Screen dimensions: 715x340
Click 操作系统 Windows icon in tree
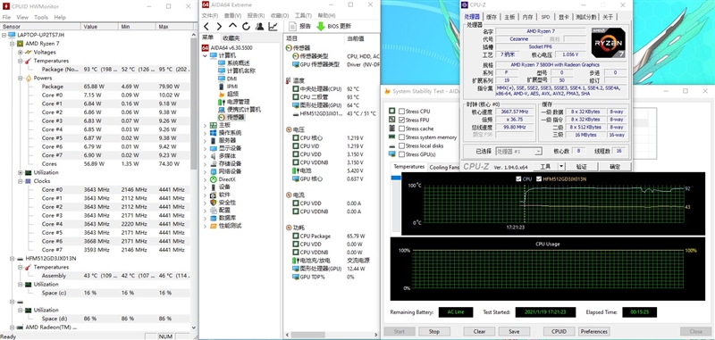[213, 132]
